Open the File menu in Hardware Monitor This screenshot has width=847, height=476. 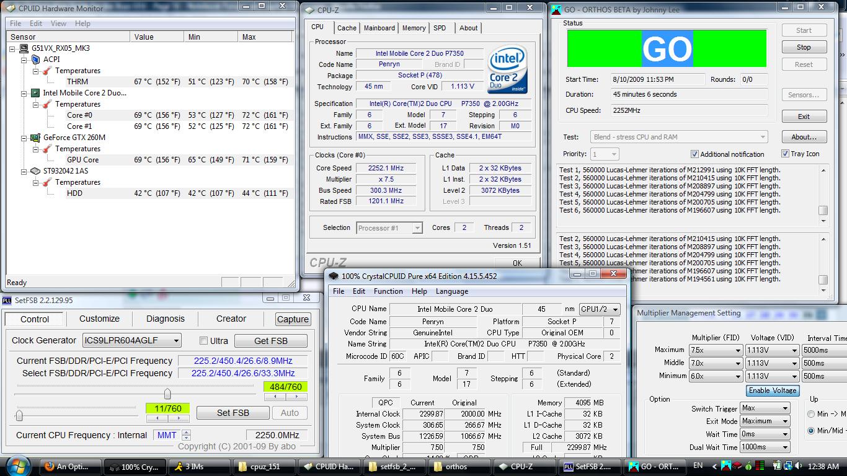[16, 24]
